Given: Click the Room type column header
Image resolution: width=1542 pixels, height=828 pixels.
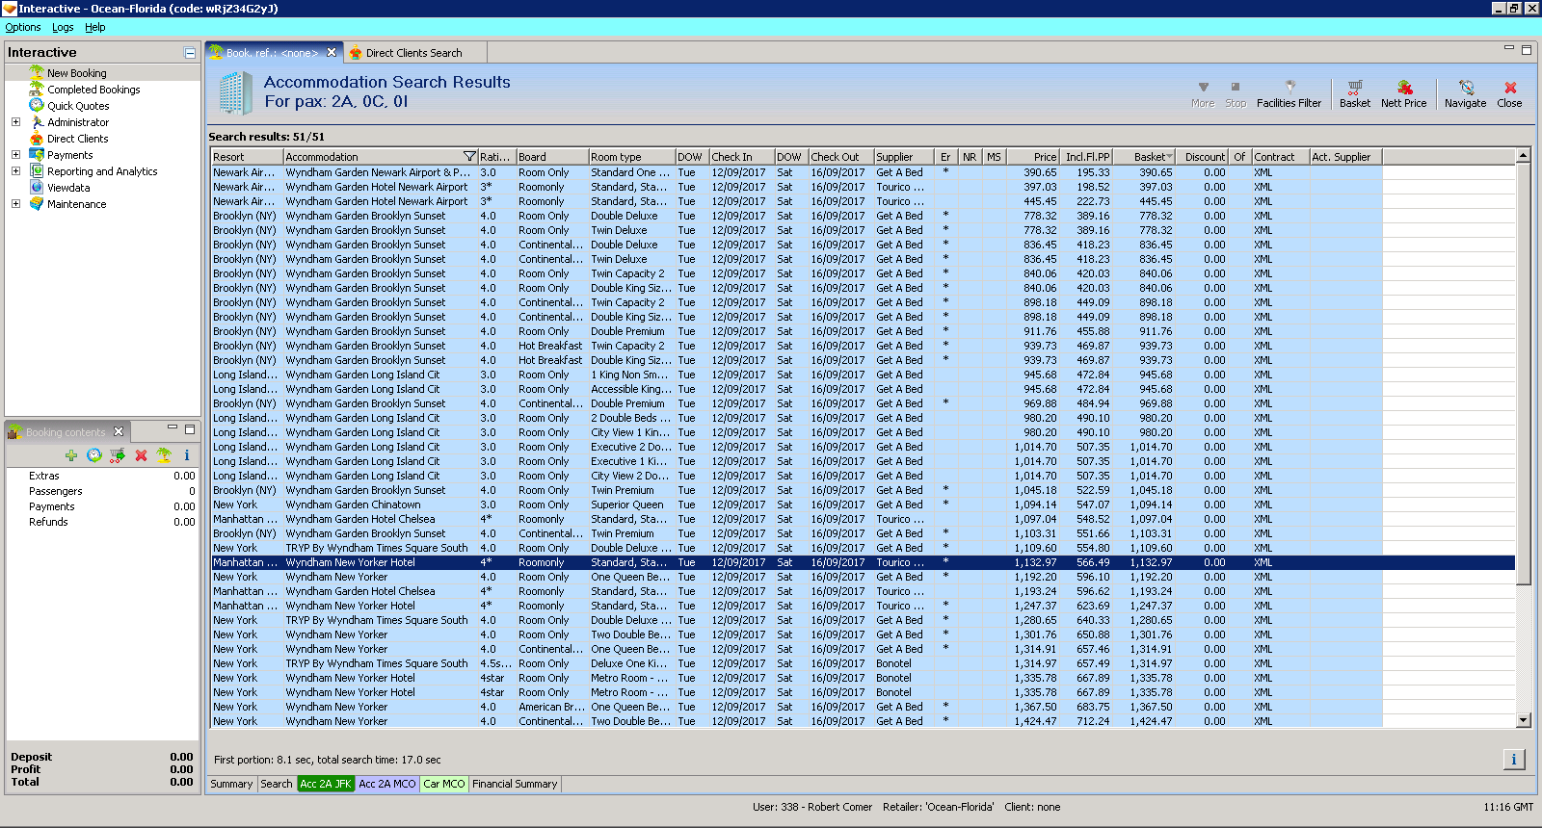Looking at the screenshot, I should (x=631, y=157).
